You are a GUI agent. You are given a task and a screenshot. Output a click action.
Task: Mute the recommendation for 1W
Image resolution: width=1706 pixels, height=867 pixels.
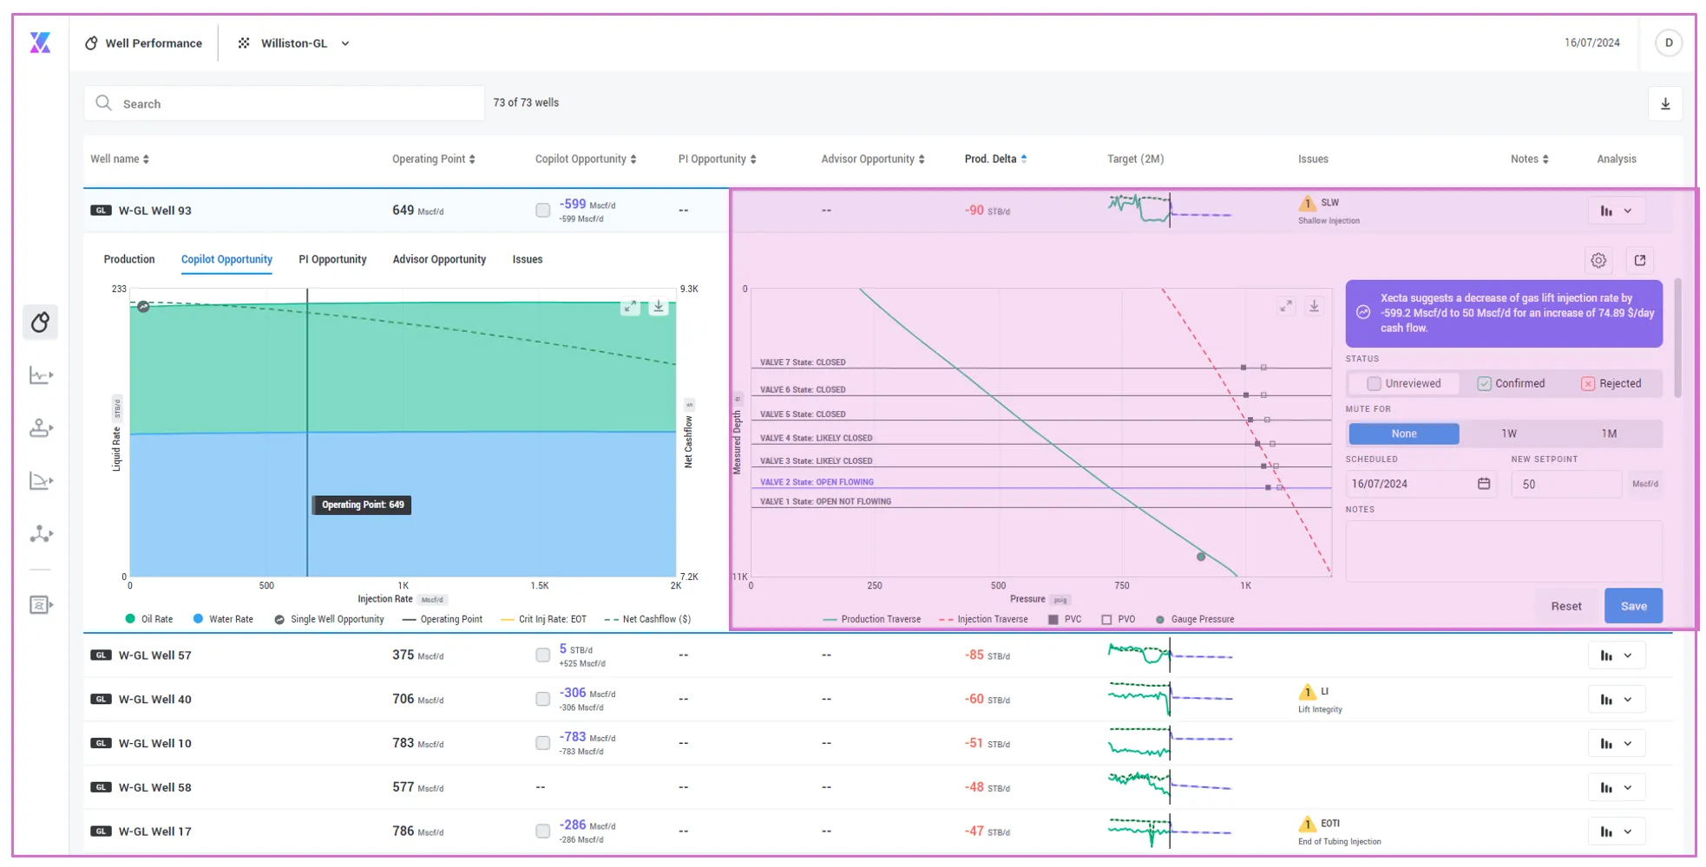[x=1509, y=433]
